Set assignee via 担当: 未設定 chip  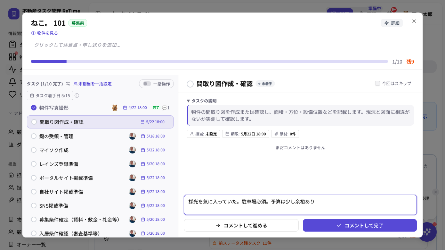(203, 134)
